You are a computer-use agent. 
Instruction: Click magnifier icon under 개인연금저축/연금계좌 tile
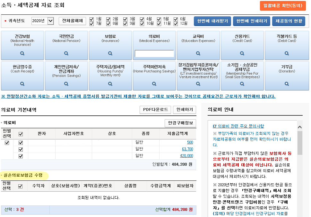(66, 84)
